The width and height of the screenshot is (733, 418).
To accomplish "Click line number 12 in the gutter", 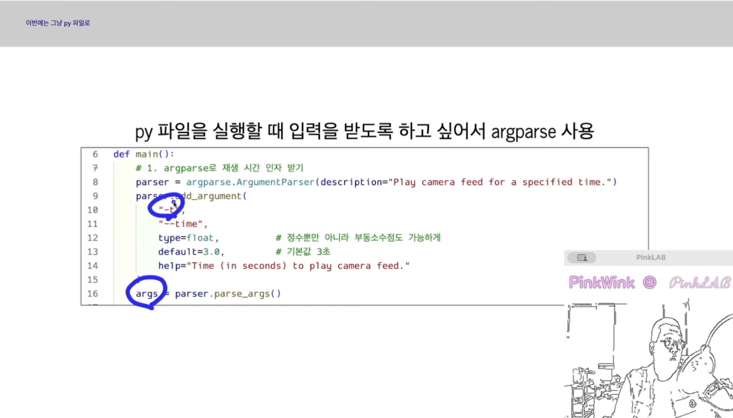I will point(93,238).
